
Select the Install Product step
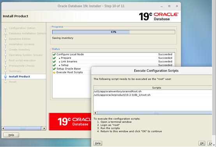click(x=19, y=76)
